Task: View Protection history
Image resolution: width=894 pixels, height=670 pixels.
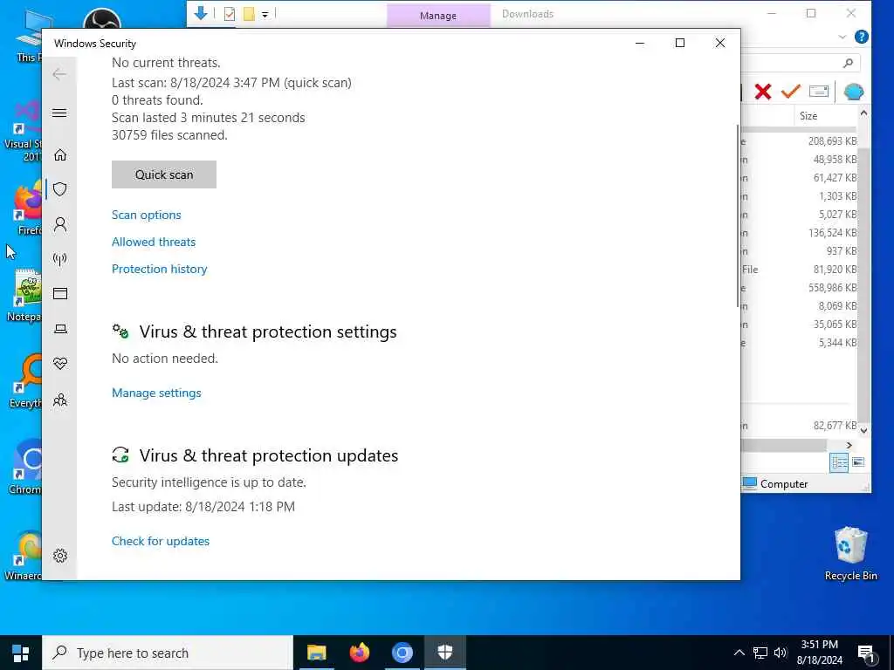Action: (159, 269)
